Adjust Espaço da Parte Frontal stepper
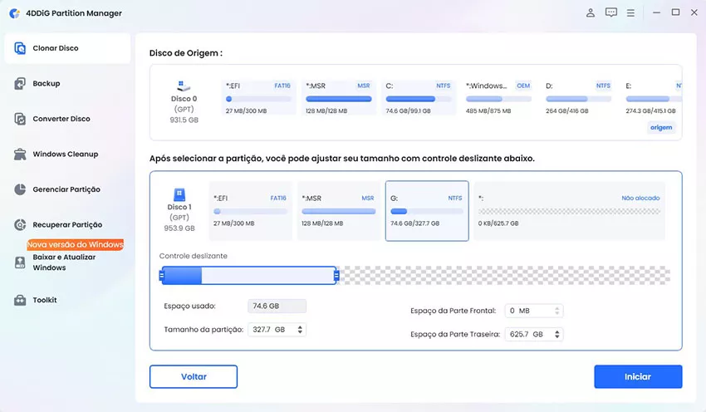 click(557, 311)
